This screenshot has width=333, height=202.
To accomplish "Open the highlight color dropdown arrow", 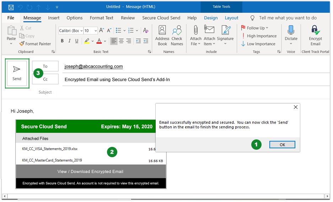I will pos(93,41).
